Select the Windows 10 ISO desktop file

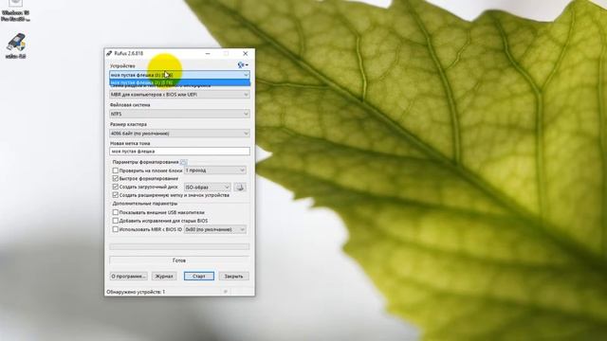[15, 10]
